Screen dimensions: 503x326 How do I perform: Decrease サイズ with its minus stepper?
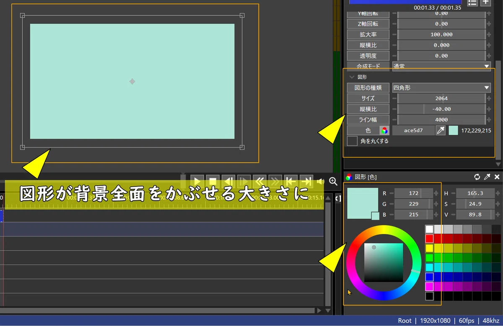(394, 98)
